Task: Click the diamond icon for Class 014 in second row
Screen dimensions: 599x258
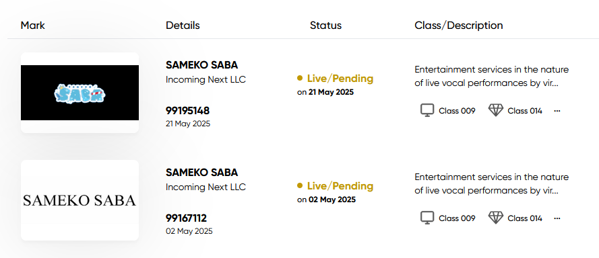Action: (496, 218)
